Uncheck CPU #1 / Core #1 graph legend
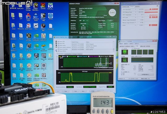This screenshot has height=114, width=167. point(67,56)
